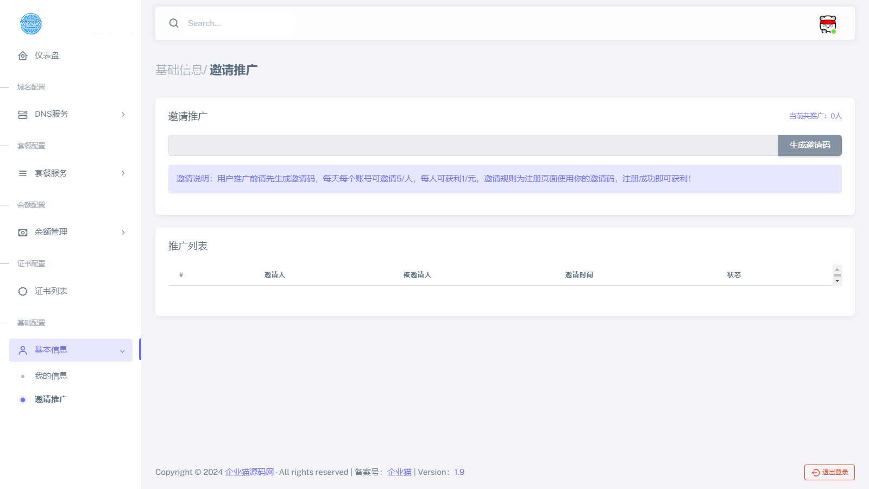This screenshot has height=489, width=869.
Task: Click the DNS服务 server icon in sidebar
Action: point(22,114)
